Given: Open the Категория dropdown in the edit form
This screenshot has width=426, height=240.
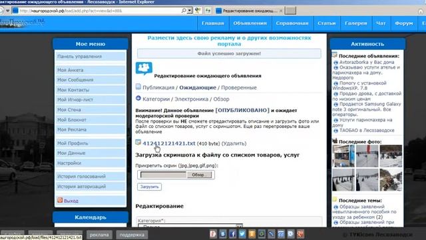Looking at the screenshot, I should [190, 226].
